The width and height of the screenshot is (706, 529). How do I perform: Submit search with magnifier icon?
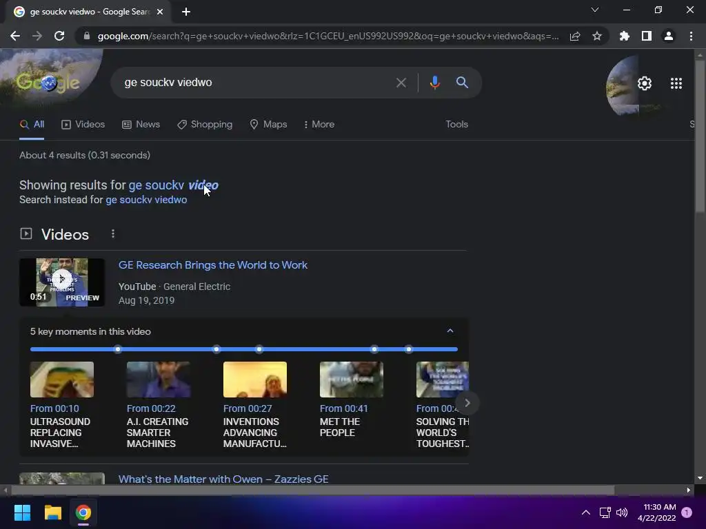(x=462, y=83)
